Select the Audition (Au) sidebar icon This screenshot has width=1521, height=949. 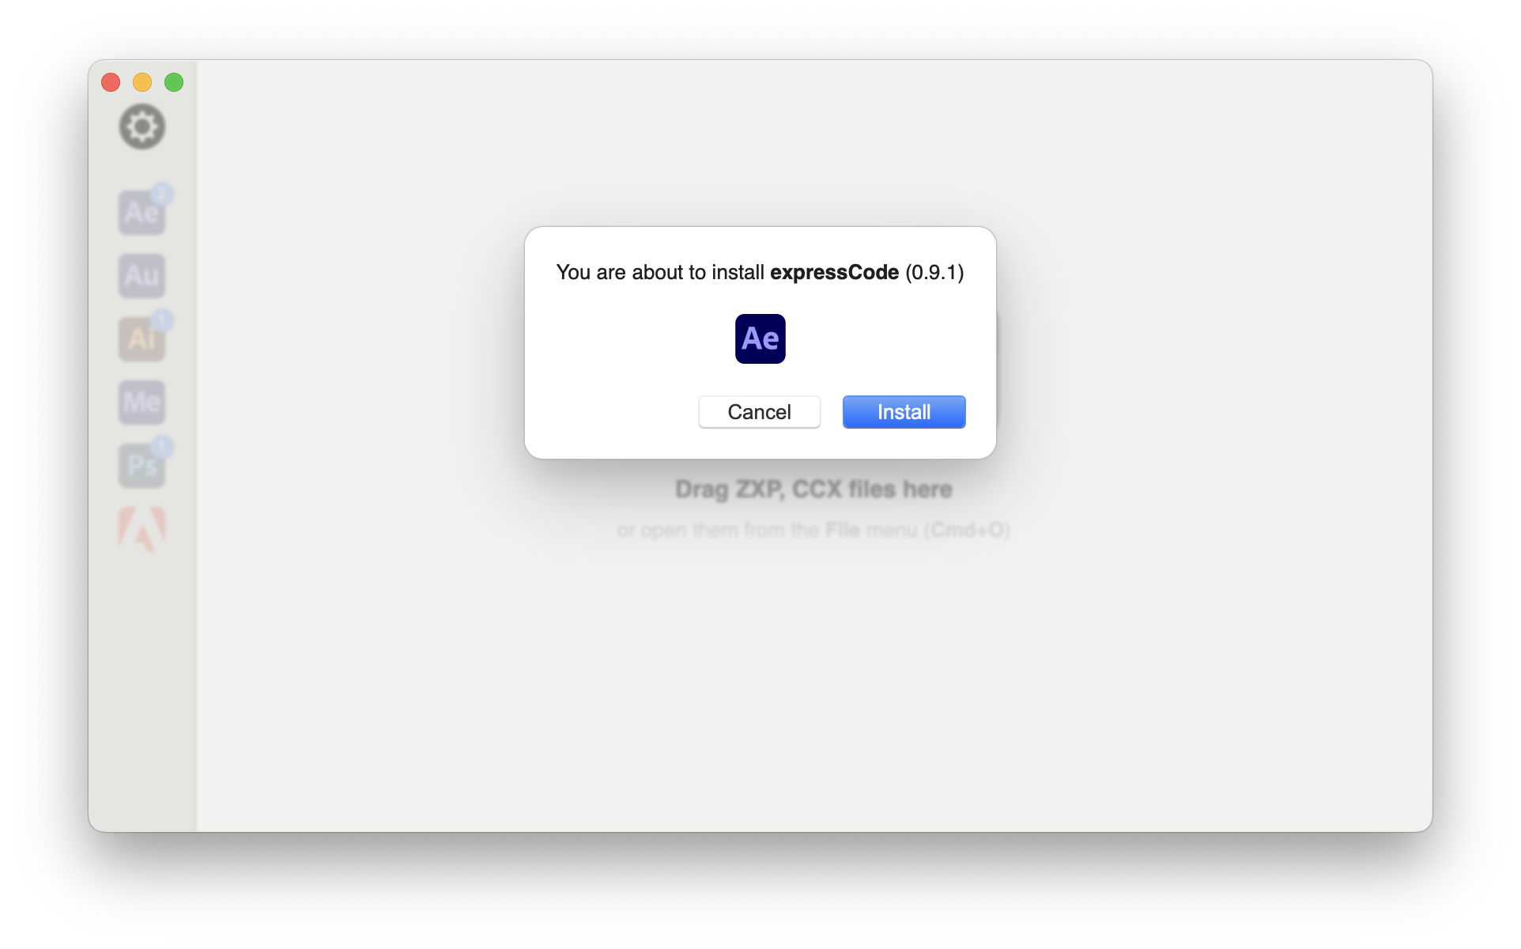[x=142, y=275]
